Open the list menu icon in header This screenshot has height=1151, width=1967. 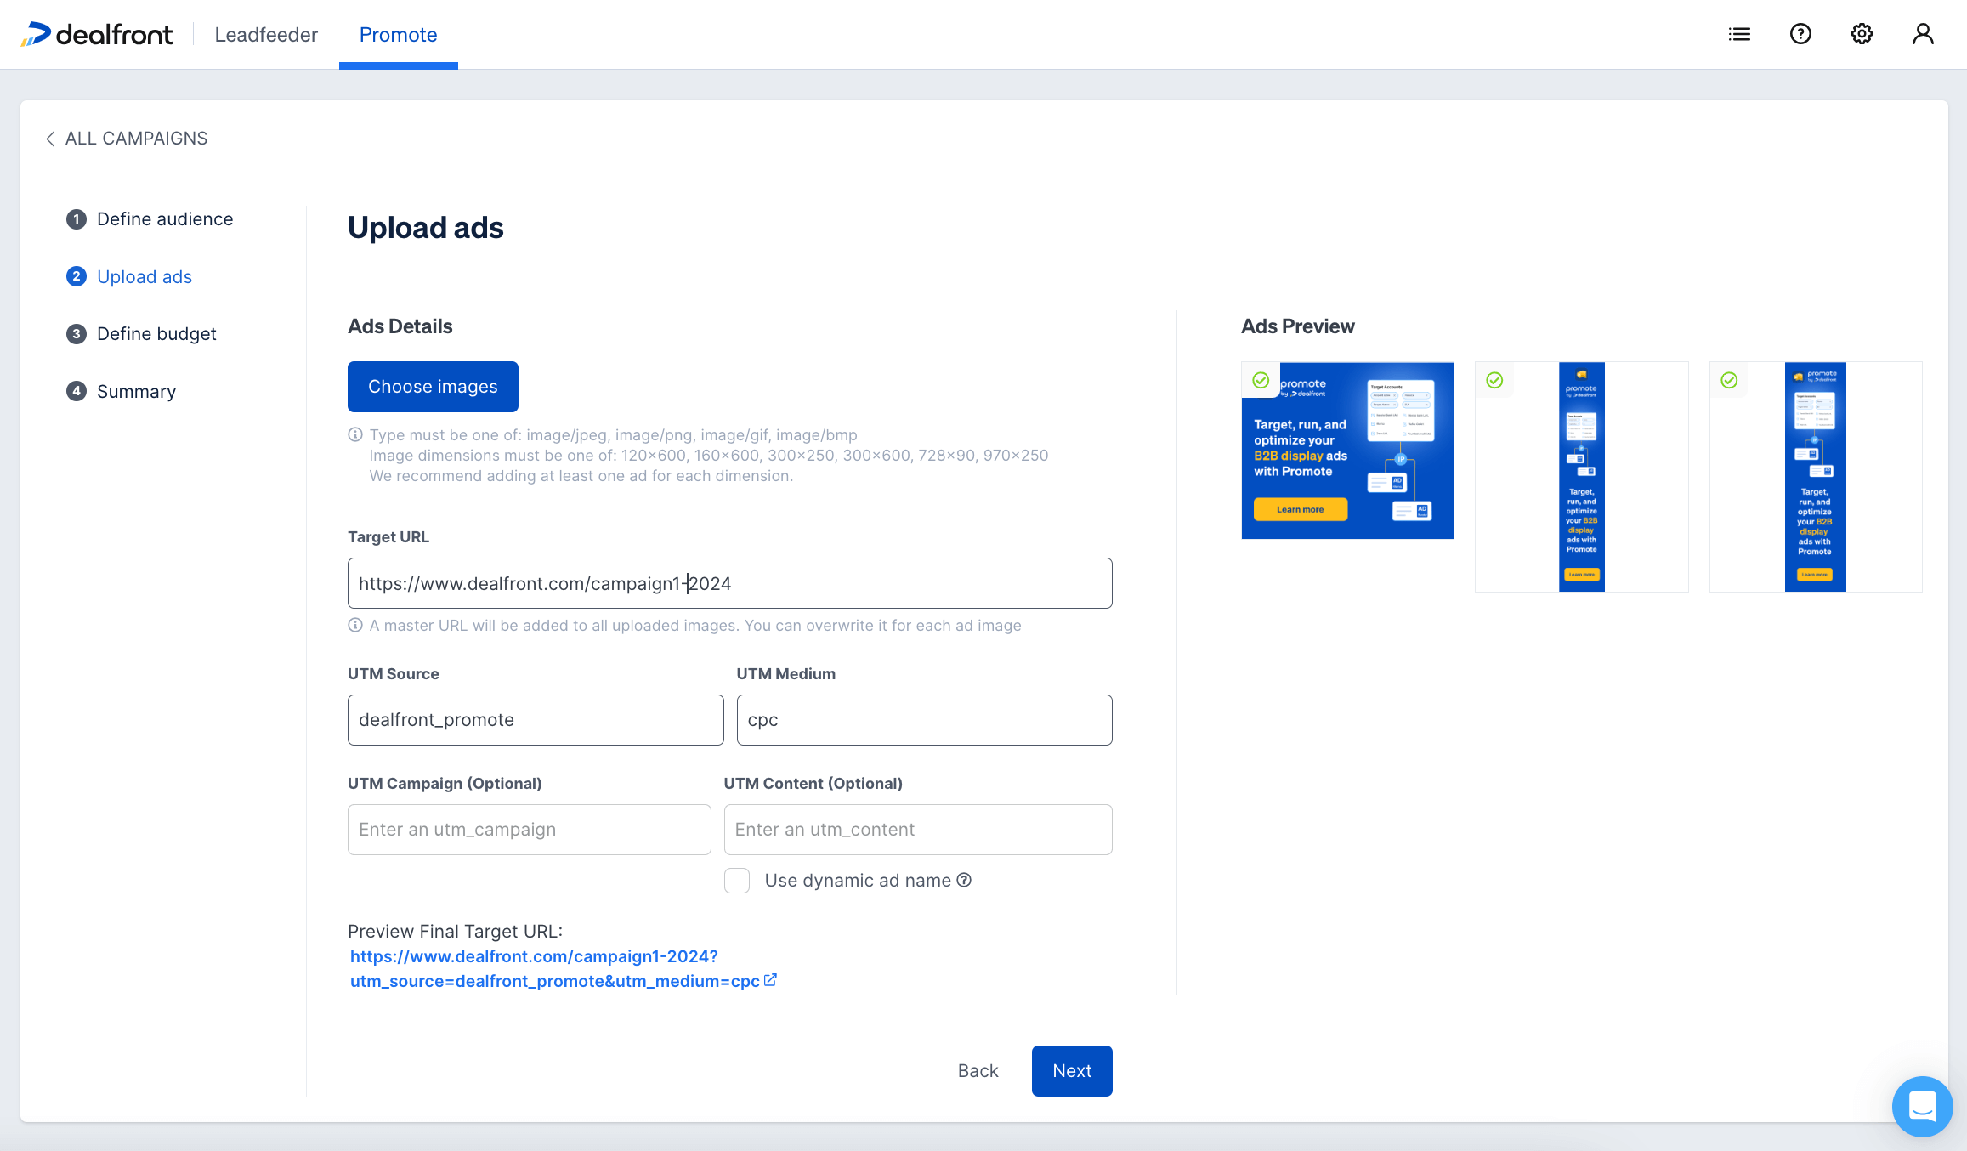tap(1739, 34)
